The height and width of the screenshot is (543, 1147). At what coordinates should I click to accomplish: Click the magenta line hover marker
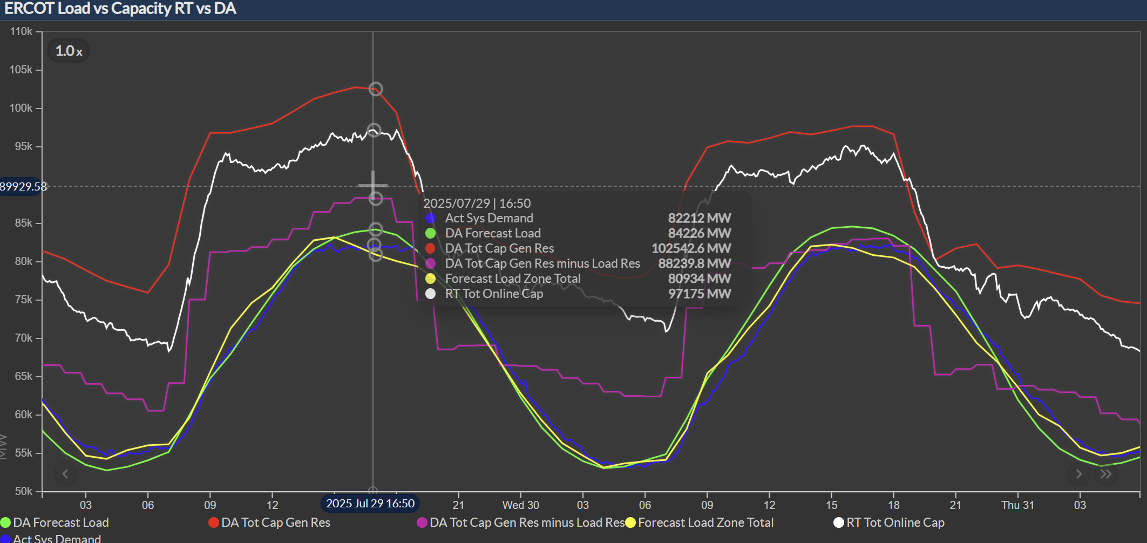click(376, 199)
